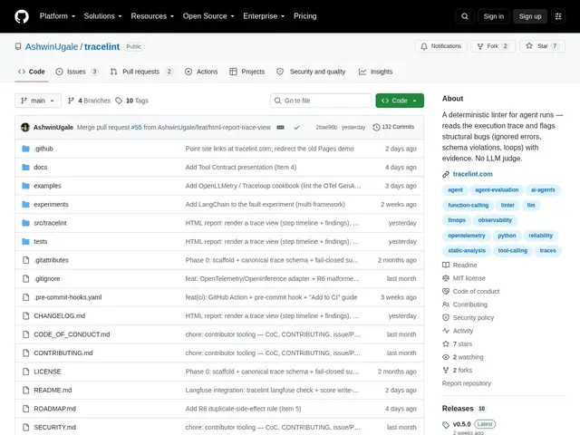
Task: Click the bell Notifications button
Action: pos(440,46)
